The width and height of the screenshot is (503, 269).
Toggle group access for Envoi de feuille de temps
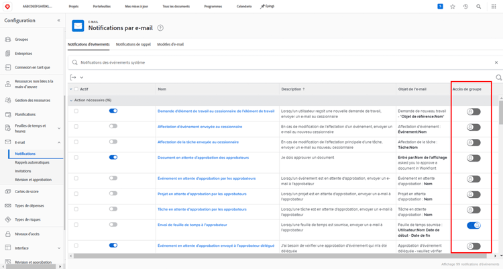pos(473,225)
